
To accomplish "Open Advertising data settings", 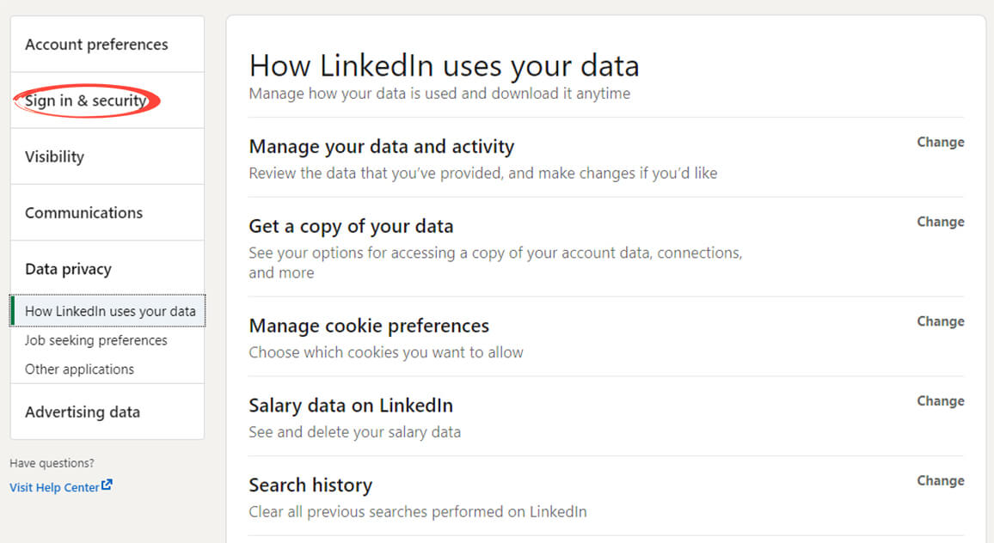I will click(83, 412).
